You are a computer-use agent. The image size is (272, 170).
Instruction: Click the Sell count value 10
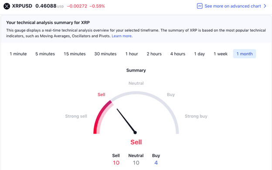click(116, 163)
